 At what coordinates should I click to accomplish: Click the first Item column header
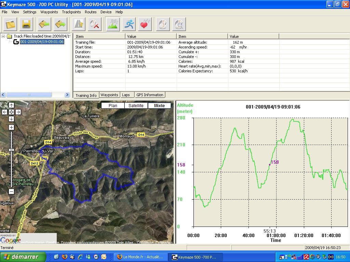point(99,36)
